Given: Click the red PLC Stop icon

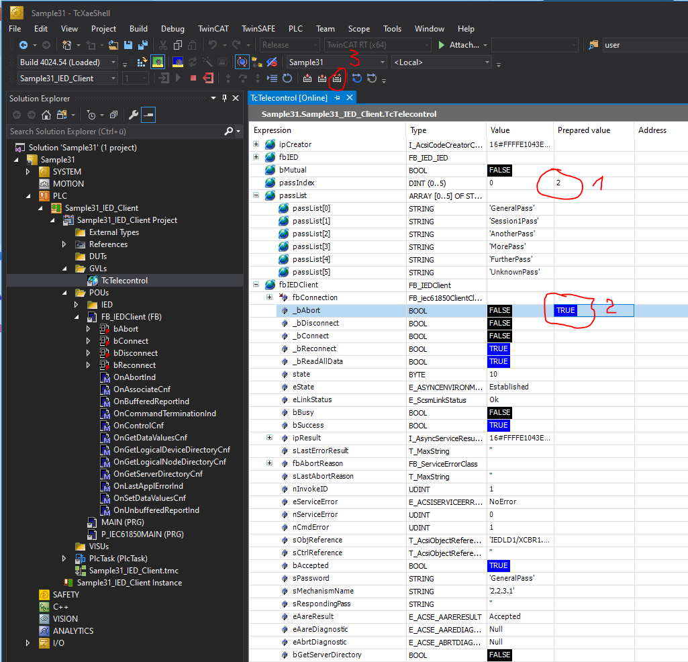Looking at the screenshot, I should pyautogui.click(x=193, y=78).
